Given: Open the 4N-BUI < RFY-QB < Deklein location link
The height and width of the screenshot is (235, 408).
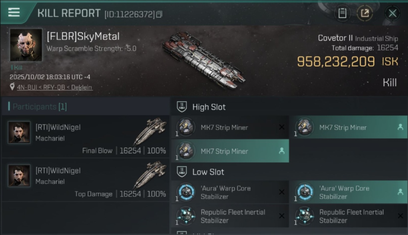Looking at the screenshot, I should (x=55, y=87).
